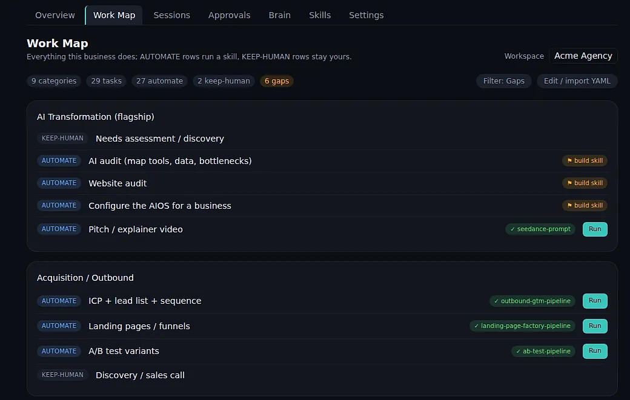
Task: Click the ab-test-pipeline skill badge
Action: click(x=543, y=351)
